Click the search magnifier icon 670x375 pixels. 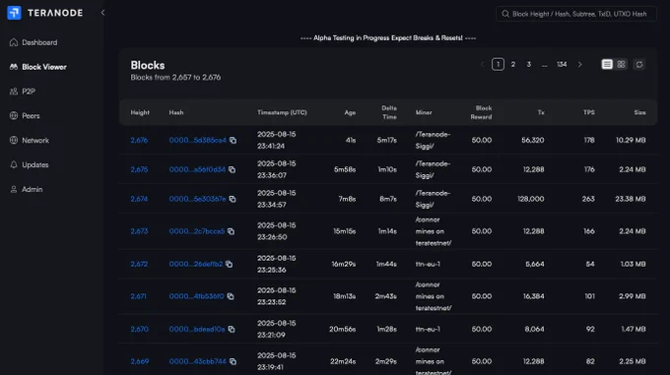click(505, 14)
